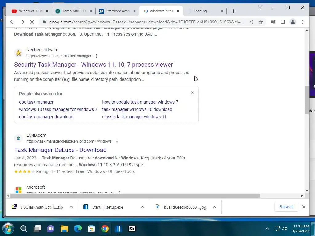Image resolution: width=315 pixels, height=236 pixels.
Task: Go back using the browser back arrow
Action: pos(12,22)
